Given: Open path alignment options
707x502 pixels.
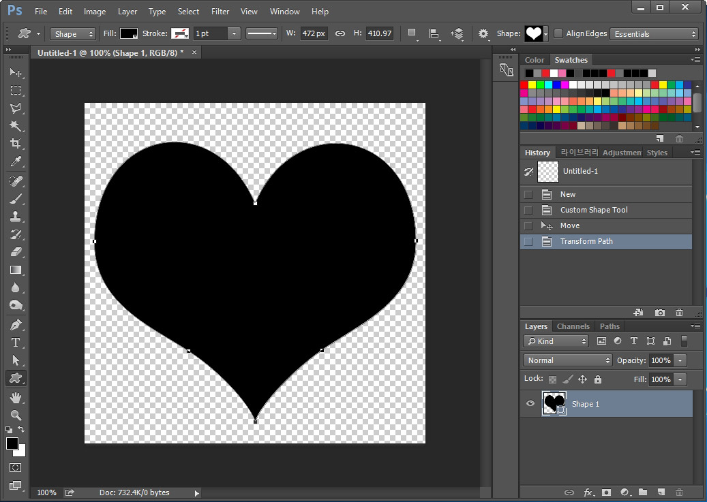Looking at the screenshot, I should click(434, 34).
